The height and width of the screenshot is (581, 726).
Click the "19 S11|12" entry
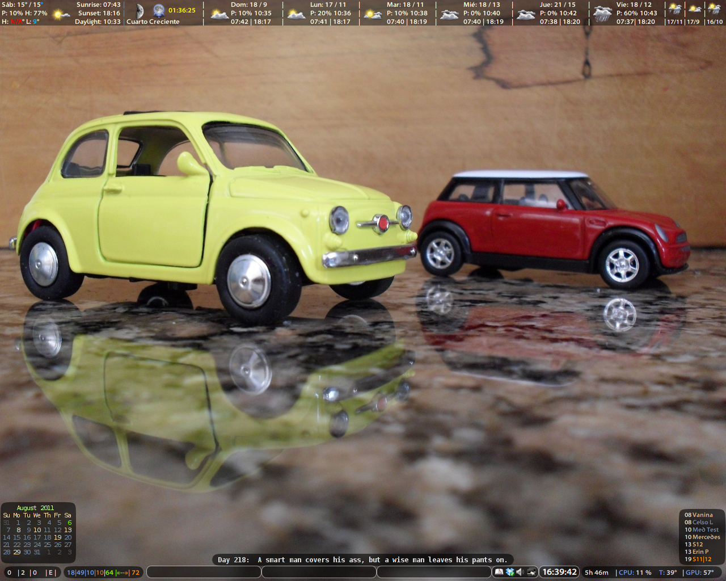pos(698,559)
